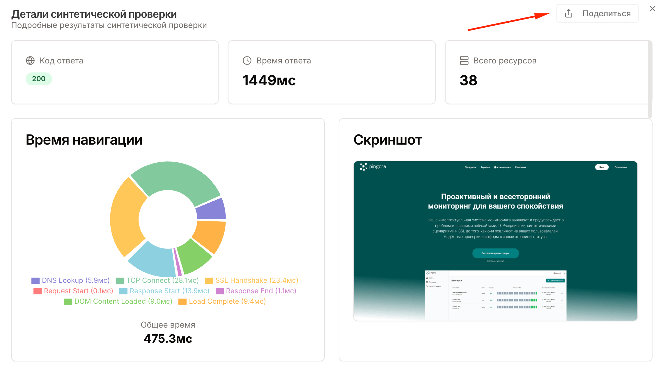Click the Вход button in the screenshot
Screen dimensions: 663x366
tap(602, 167)
